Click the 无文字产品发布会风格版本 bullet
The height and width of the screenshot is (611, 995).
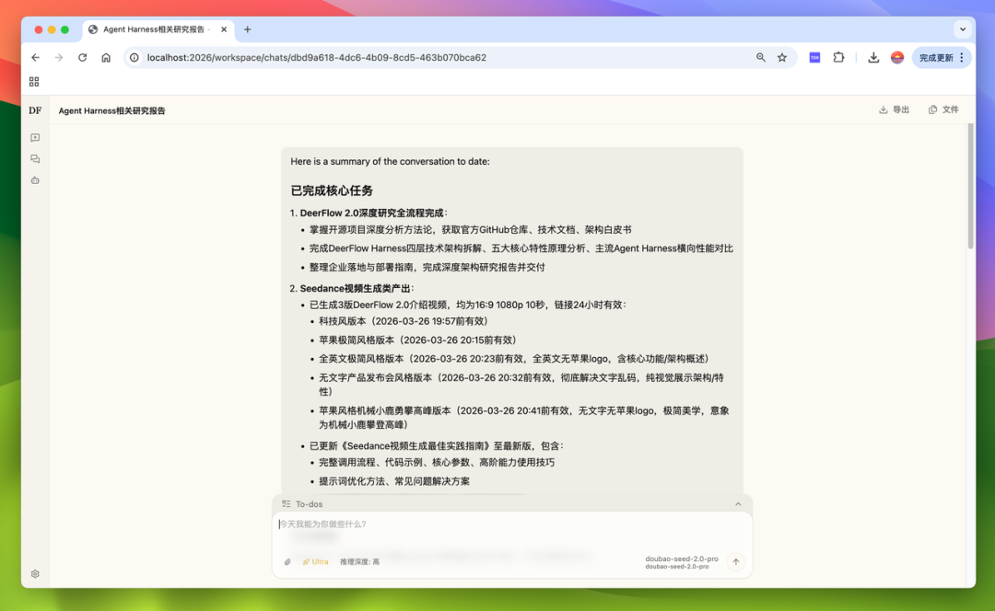[521, 385]
